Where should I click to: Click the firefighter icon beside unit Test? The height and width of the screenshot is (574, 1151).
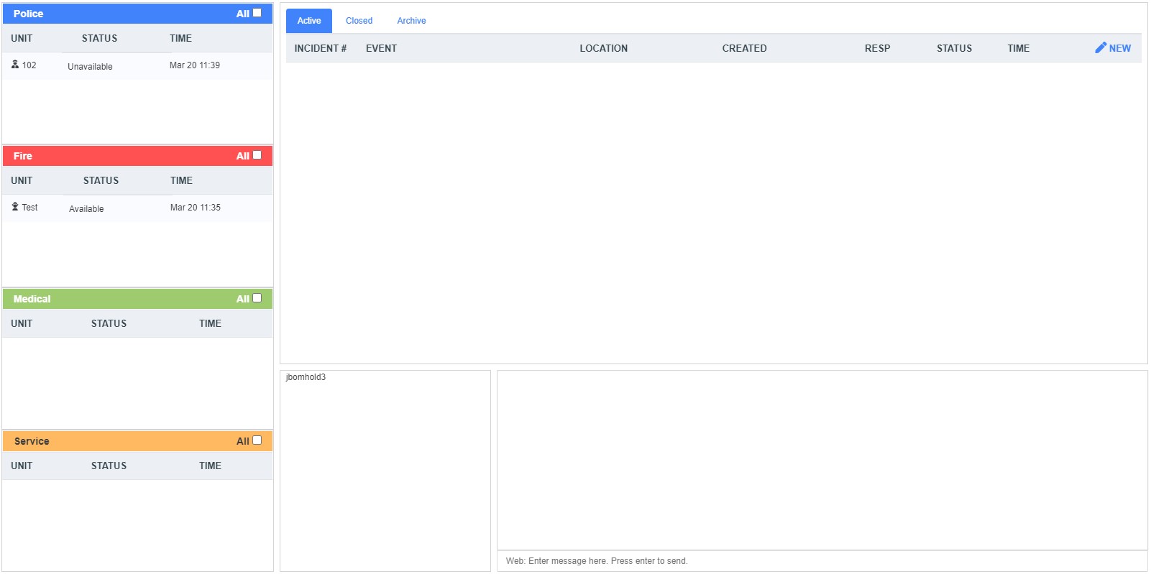(15, 207)
